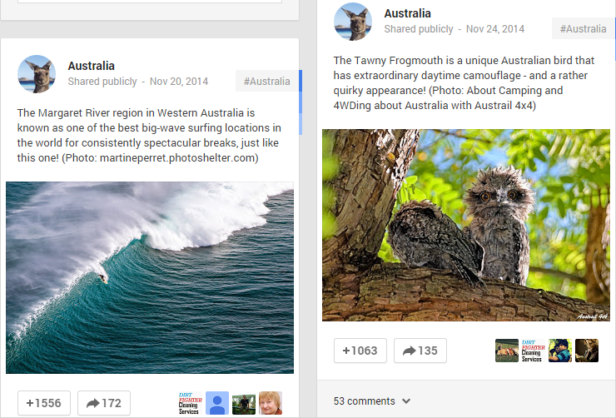Click the chevron next to 53 comments
616x418 pixels.
pos(406,401)
